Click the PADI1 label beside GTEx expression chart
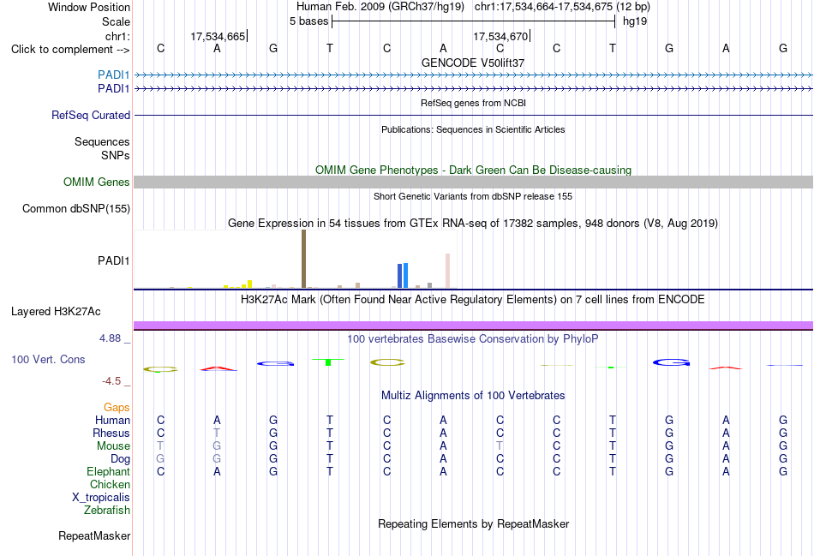Viewport: 814px width, 556px height. coord(114,260)
